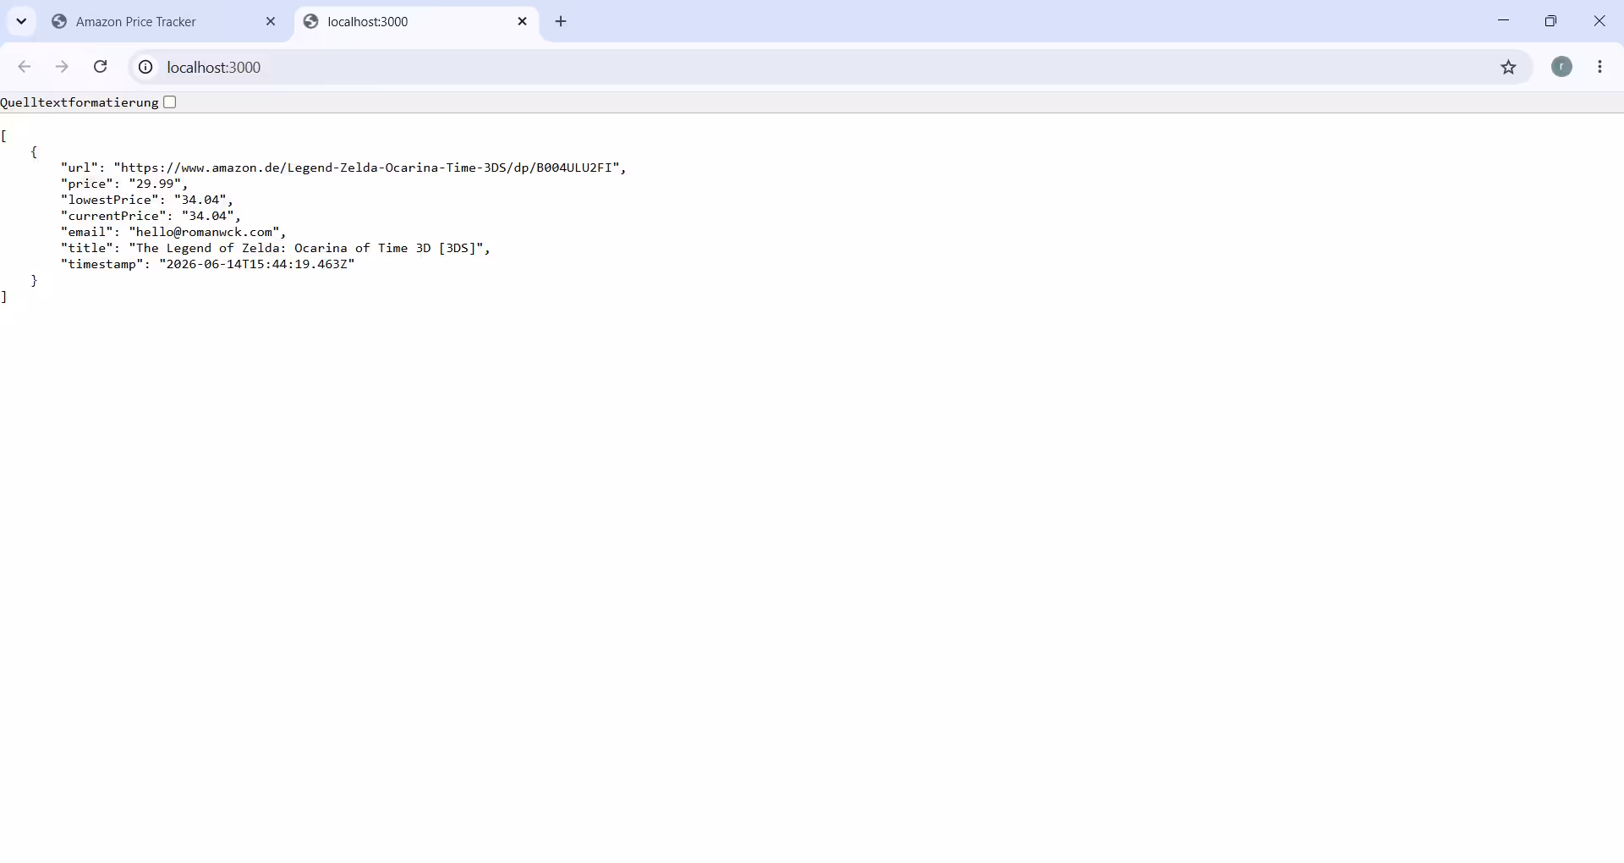The width and height of the screenshot is (1624, 863).
Task: Open the Chrome three-dot menu
Action: [x=1599, y=67]
